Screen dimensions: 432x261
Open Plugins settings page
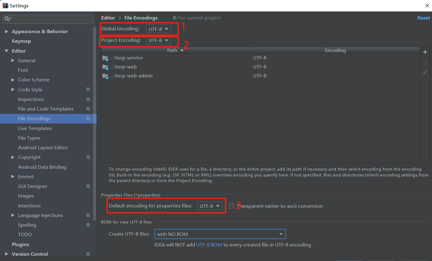click(20, 244)
